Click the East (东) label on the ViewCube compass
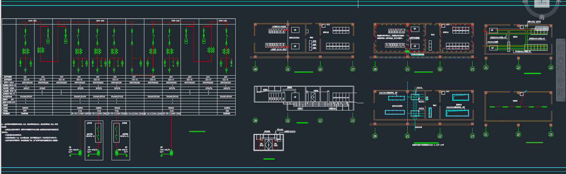566x174 pixels. click(559, 2)
